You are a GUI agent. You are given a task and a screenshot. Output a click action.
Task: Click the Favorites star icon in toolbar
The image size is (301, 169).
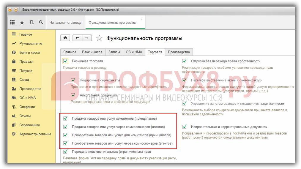[x=22, y=22]
